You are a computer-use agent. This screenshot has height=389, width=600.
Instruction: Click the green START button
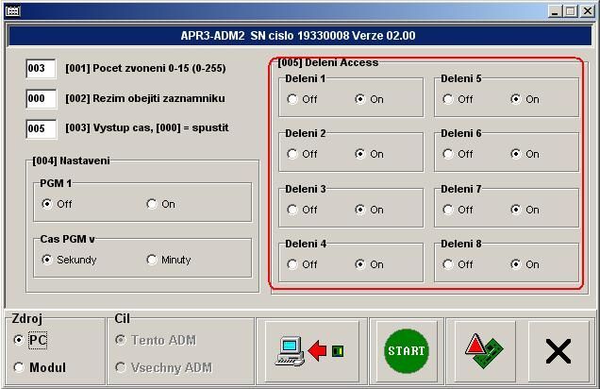pyautogui.click(x=406, y=351)
